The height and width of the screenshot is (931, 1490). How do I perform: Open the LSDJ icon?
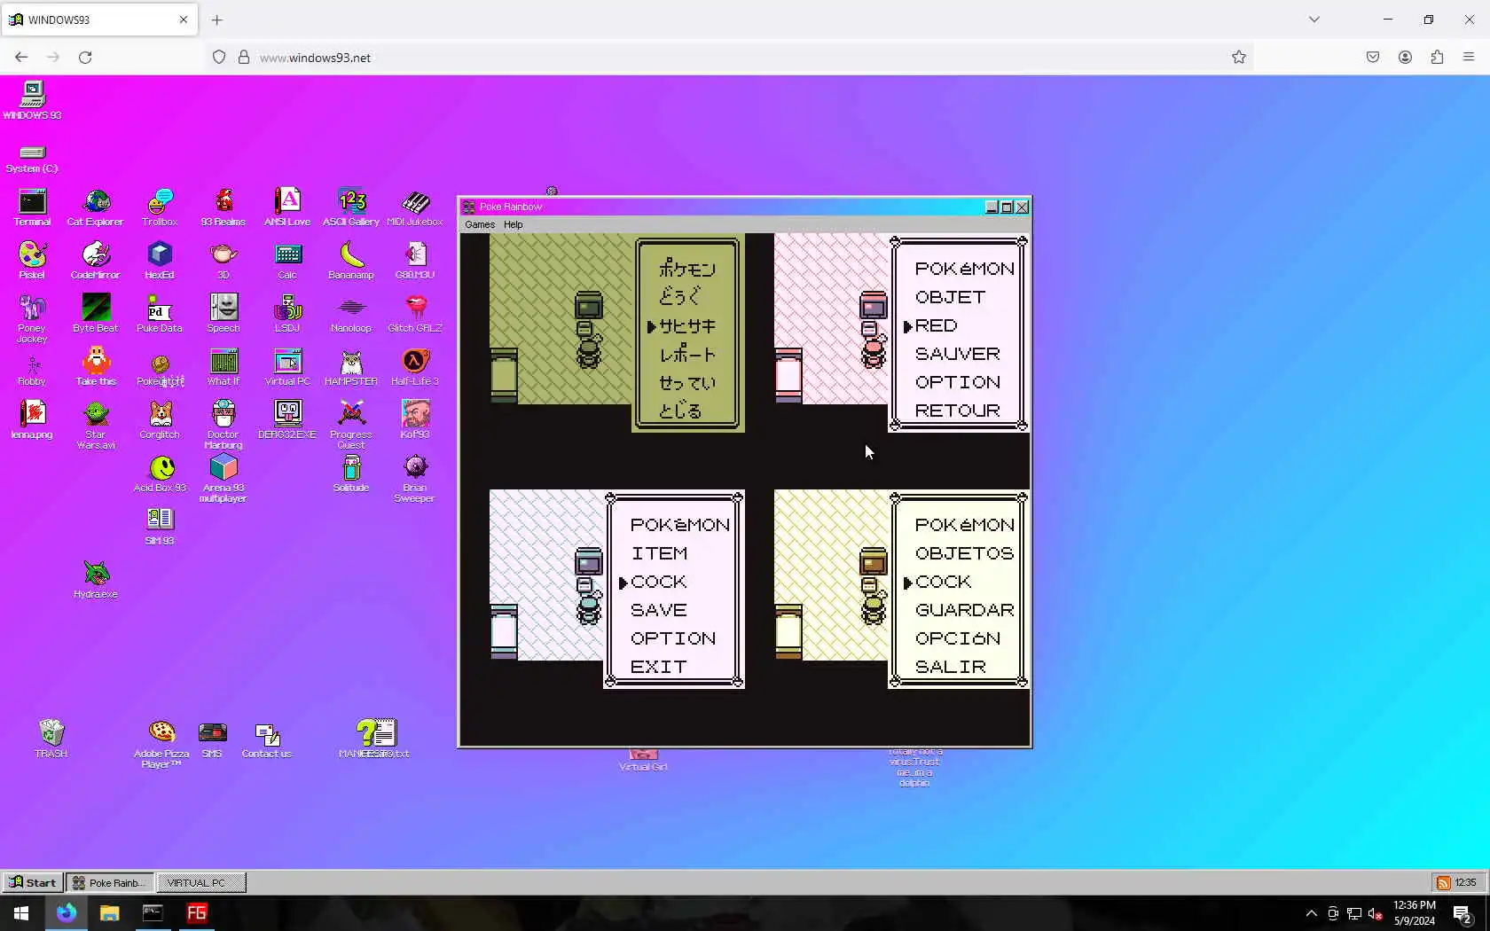287,314
